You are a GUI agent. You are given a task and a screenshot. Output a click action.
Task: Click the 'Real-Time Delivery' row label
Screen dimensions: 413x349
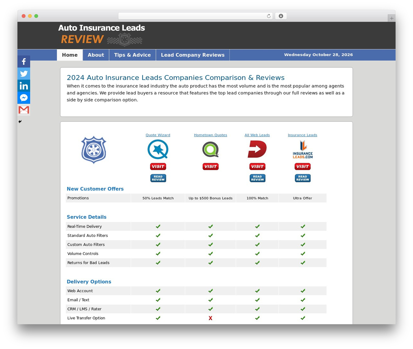(x=85, y=227)
